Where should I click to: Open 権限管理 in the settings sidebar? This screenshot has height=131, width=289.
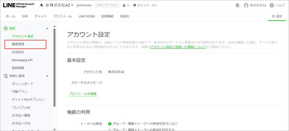pos(20,44)
